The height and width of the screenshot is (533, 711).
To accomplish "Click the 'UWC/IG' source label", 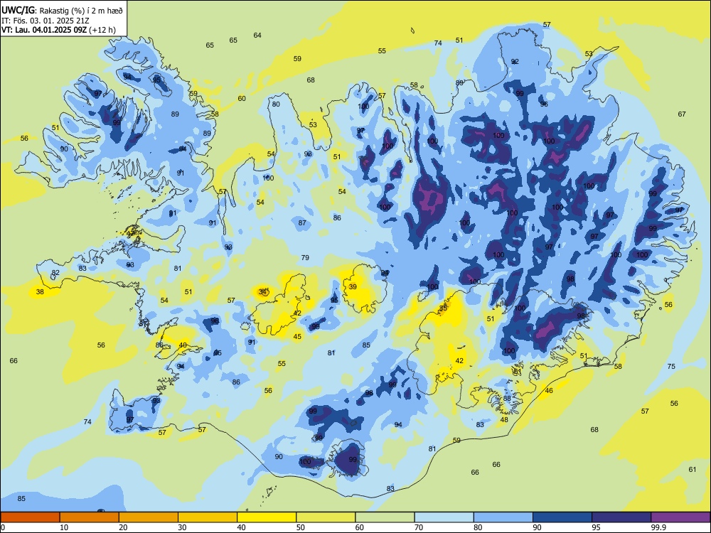I will 18,11.
